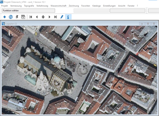Open the Topografie menu
Screen dimensions: 159x116
[29, 6]
